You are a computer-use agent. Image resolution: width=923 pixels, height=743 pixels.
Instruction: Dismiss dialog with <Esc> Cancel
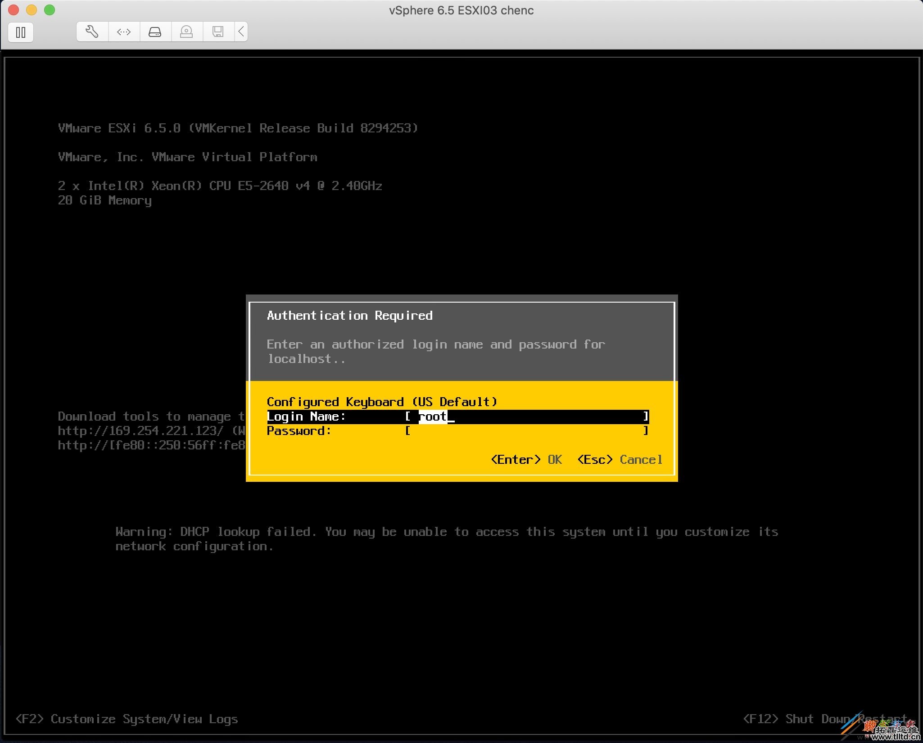tap(620, 460)
